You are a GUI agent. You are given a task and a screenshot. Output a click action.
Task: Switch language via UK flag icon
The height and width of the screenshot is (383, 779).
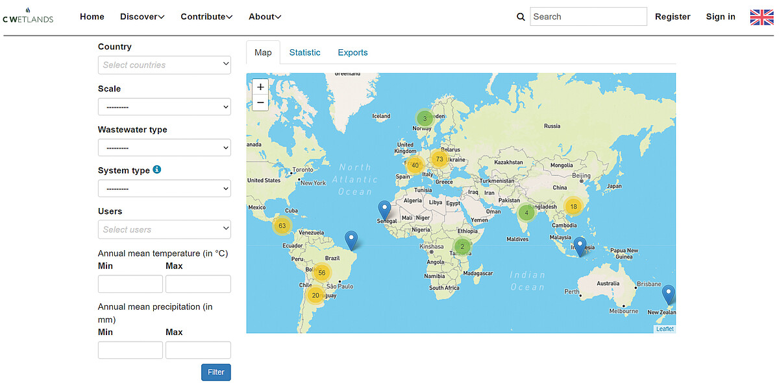(761, 17)
